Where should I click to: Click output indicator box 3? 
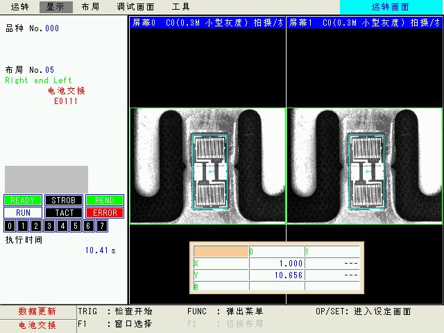49,226
